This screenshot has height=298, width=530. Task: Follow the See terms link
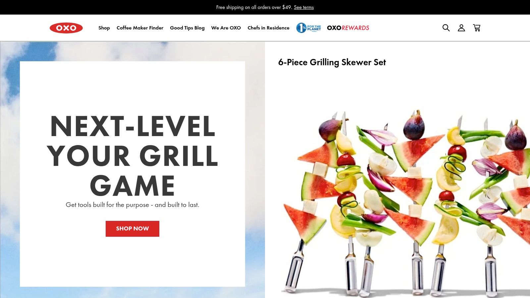[304, 7]
